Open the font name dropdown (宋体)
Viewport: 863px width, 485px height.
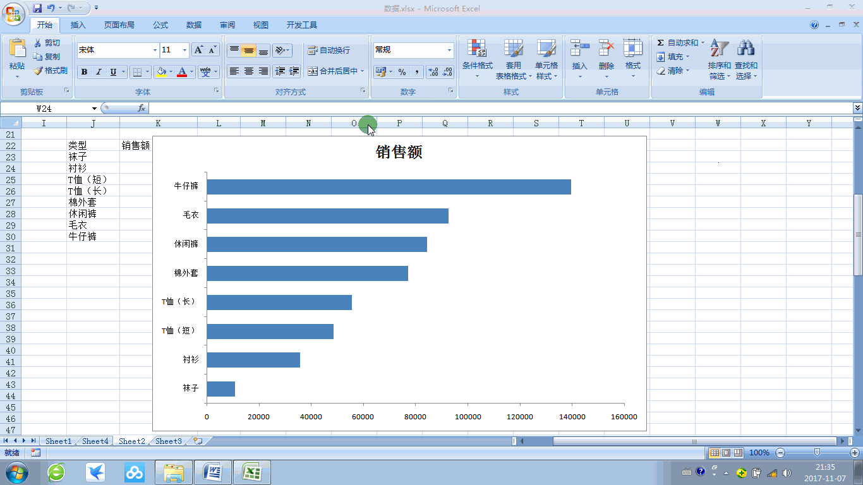(x=155, y=51)
